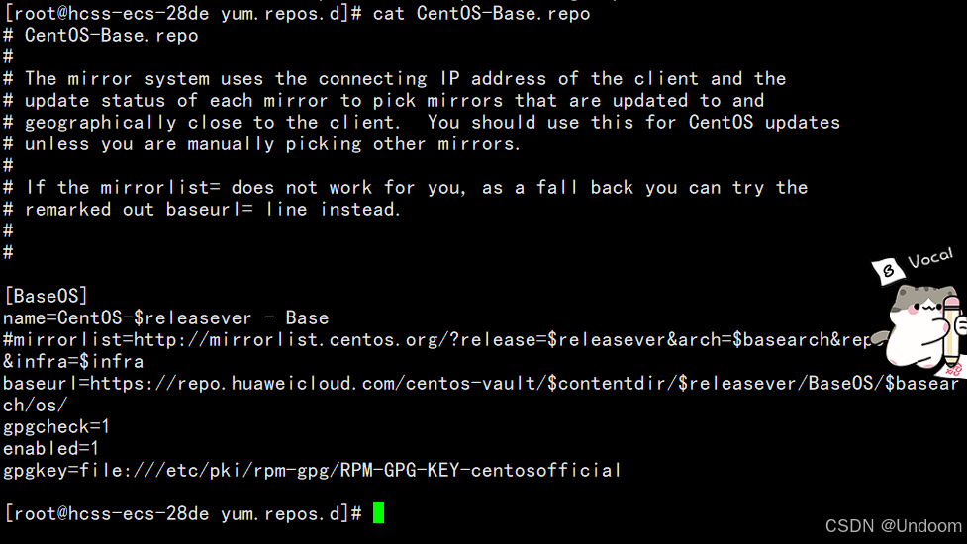Click the cat sticker holding pencil
This screenshot has width=967, height=544.
pos(922,326)
